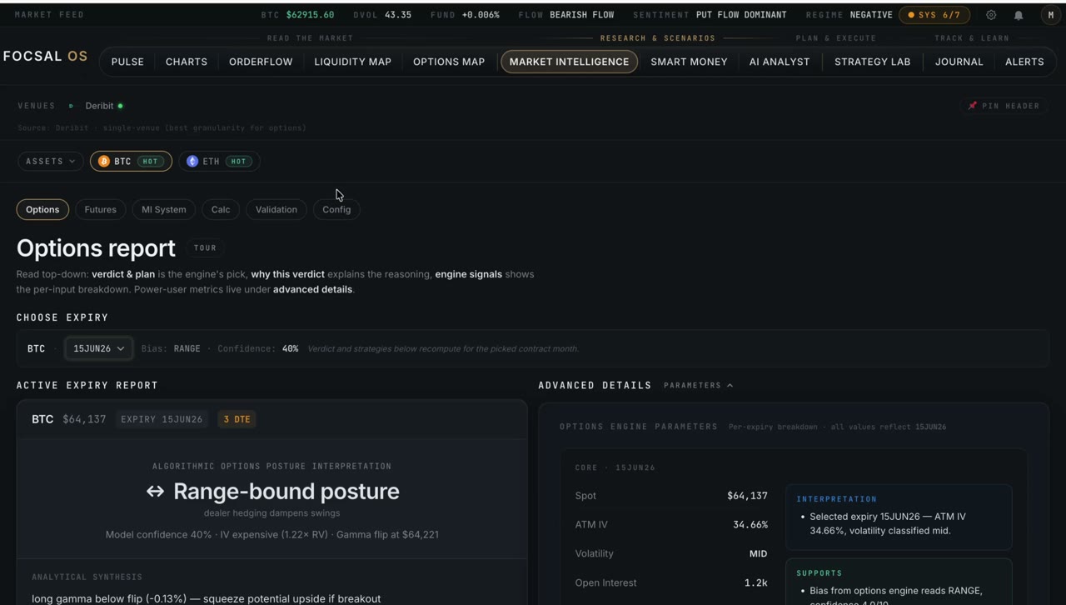Click the Regime Negative indicator

[871, 15]
